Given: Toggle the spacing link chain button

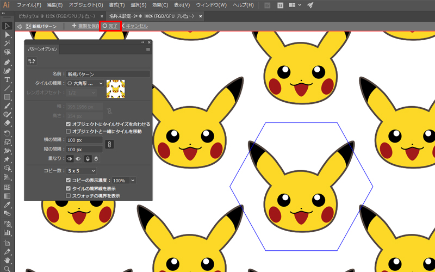Looking at the screenshot, I should (110, 144).
